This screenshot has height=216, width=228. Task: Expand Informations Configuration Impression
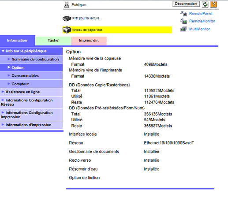[31, 115]
